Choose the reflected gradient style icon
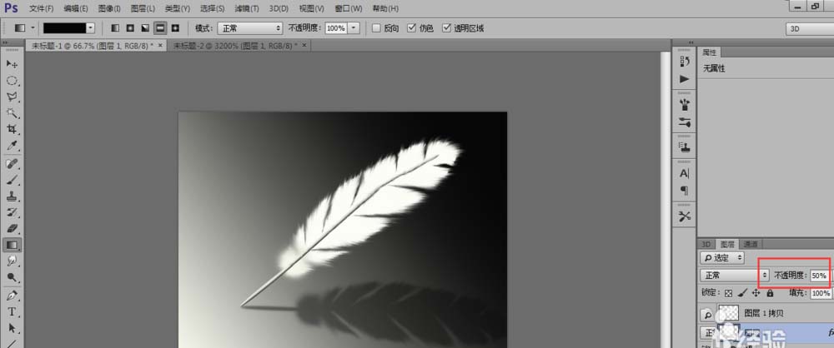Screen dimensions: 834x348 click(x=159, y=28)
